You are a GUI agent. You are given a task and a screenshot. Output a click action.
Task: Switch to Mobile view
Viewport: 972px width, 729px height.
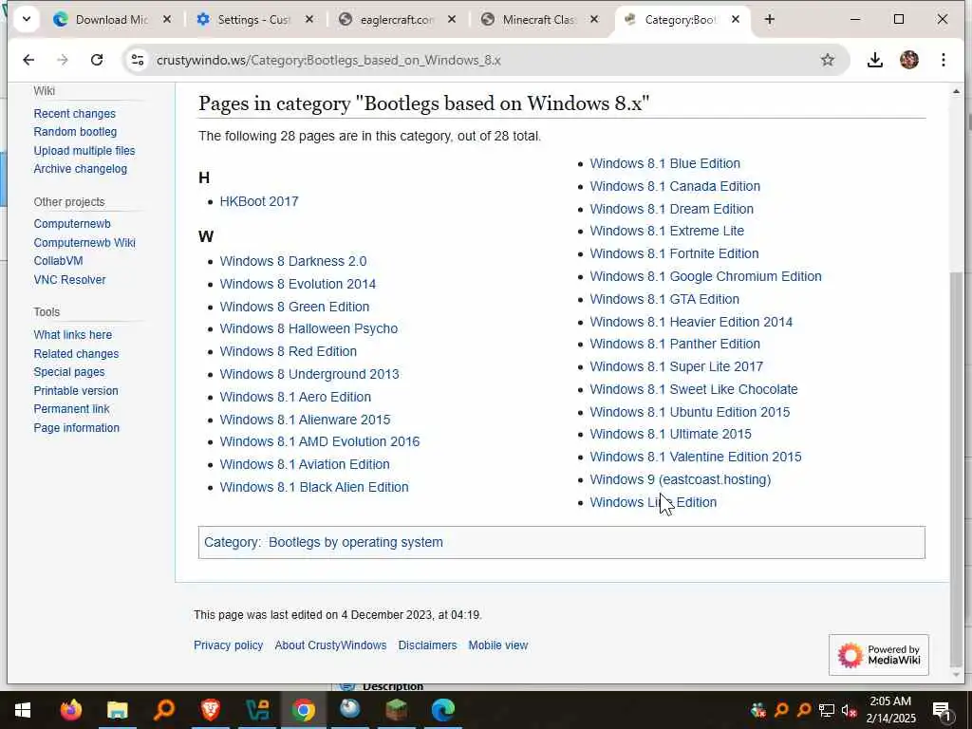point(497,645)
